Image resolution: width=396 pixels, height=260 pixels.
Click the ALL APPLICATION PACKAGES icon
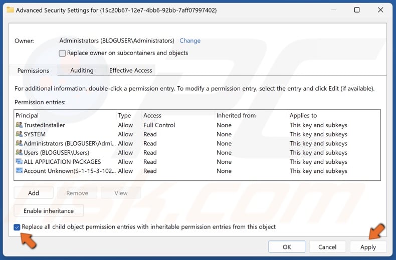pyautogui.click(x=19, y=161)
